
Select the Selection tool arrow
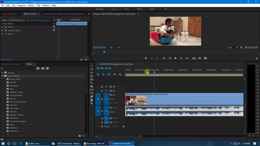tap(92, 66)
